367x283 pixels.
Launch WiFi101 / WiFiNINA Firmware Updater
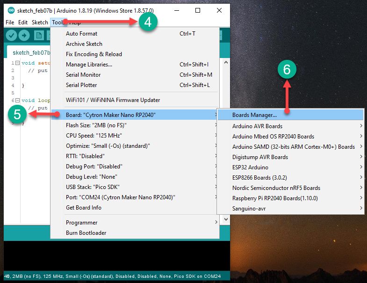click(135, 100)
